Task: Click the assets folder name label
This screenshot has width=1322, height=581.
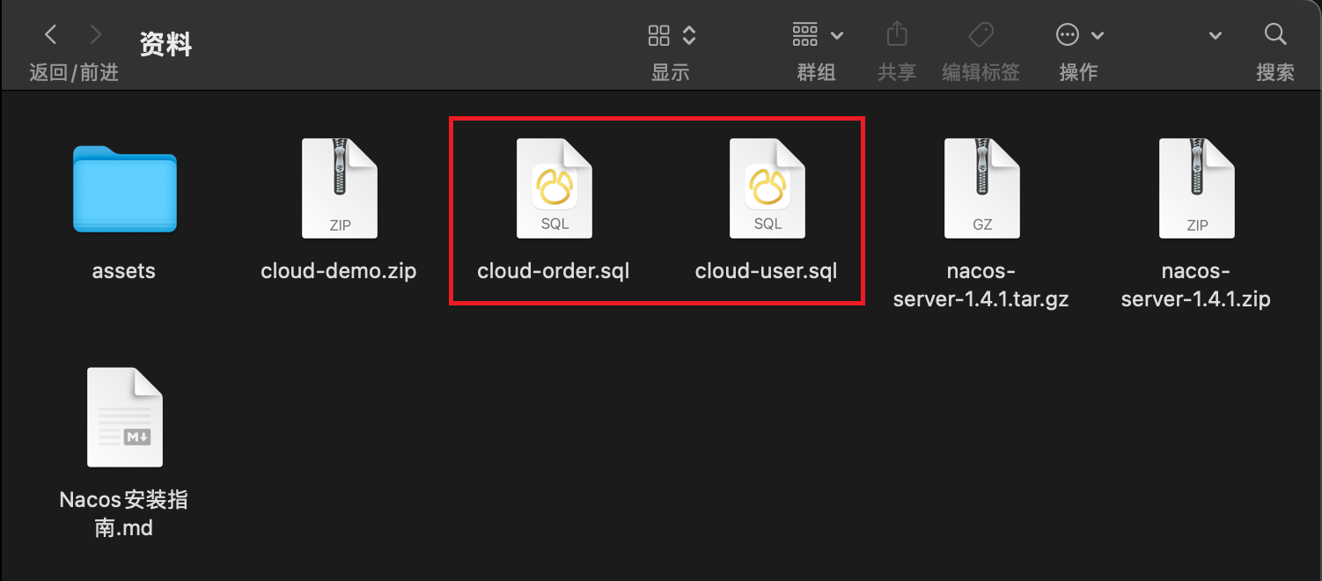Action: (x=124, y=271)
